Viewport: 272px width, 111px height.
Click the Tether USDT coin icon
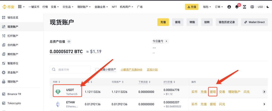point(58,92)
